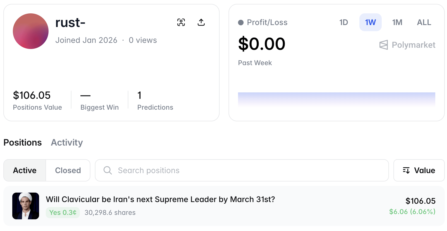447x231 pixels.
Task: Select the ALL time range
Action: (x=424, y=22)
